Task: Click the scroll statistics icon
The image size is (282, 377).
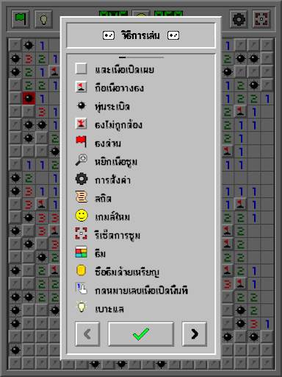Action: click(81, 197)
